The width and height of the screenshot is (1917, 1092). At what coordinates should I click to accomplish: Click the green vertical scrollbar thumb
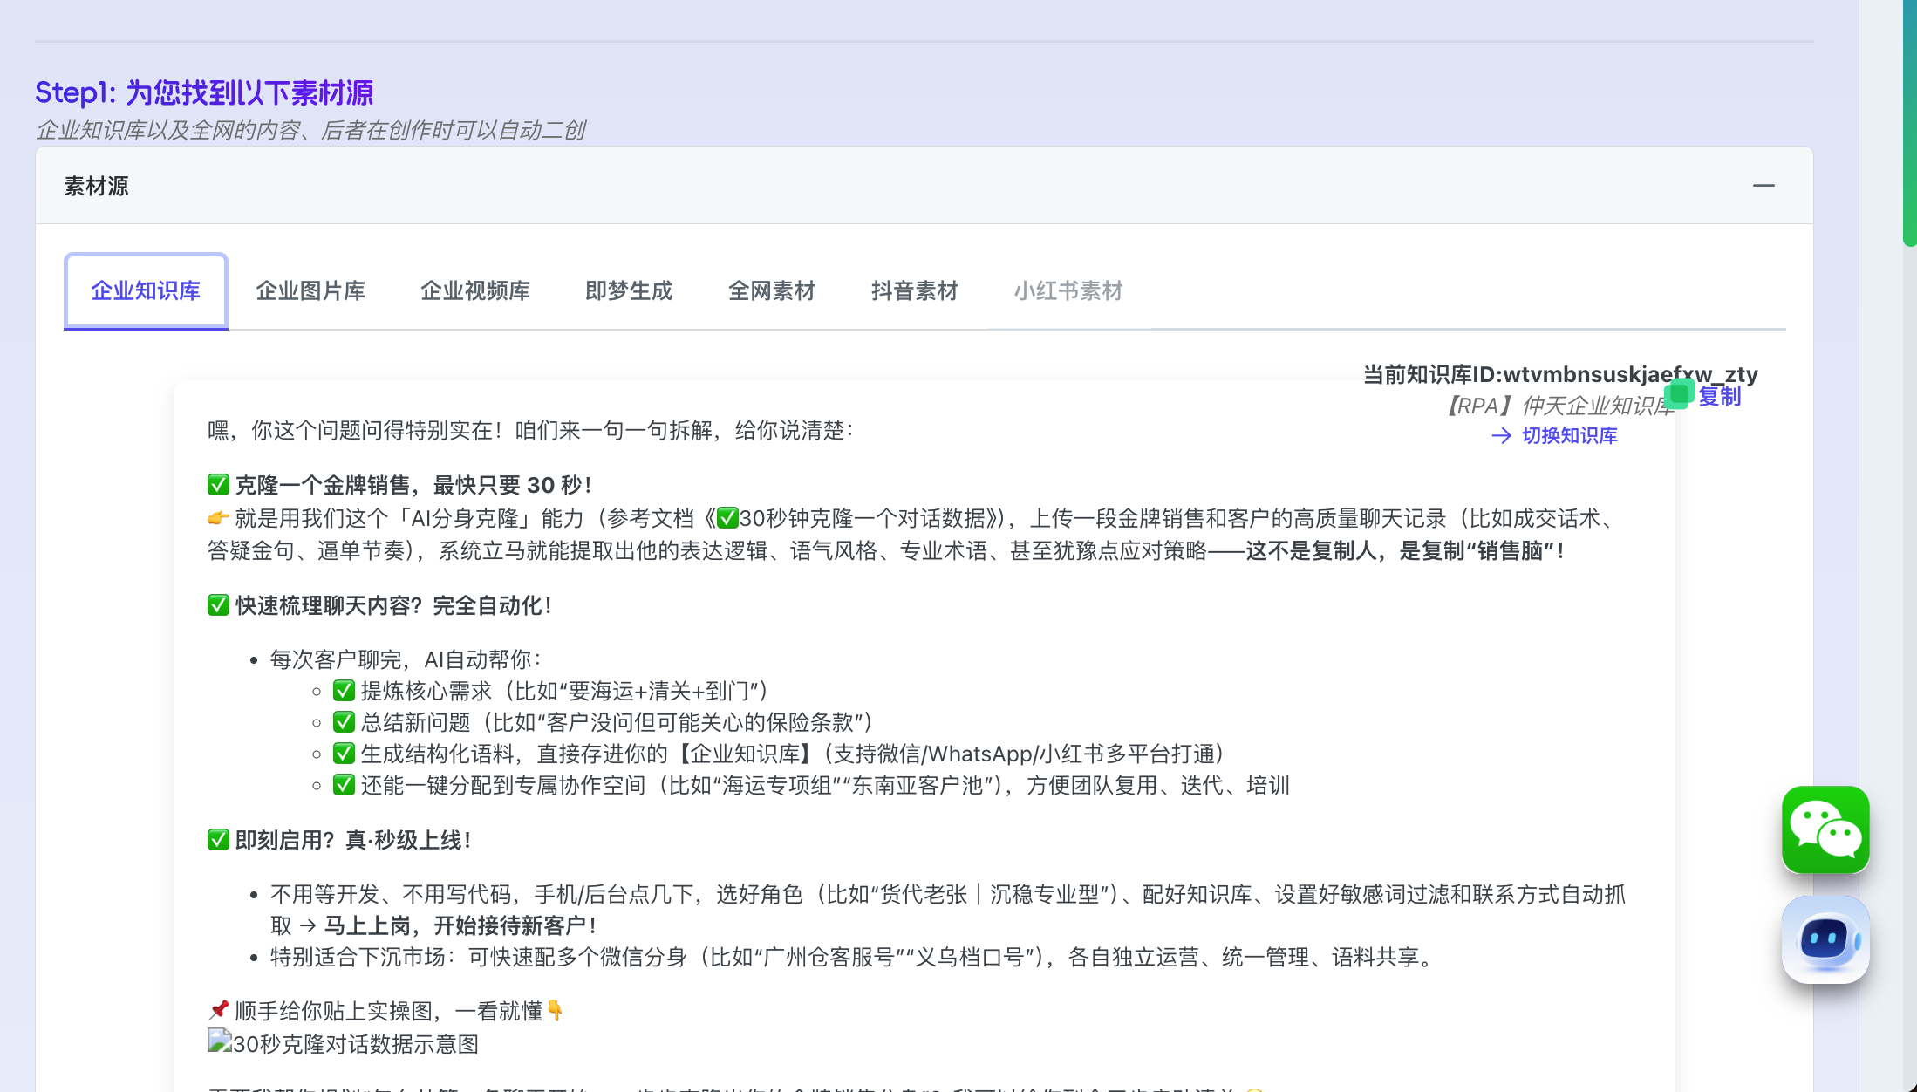click(1909, 122)
